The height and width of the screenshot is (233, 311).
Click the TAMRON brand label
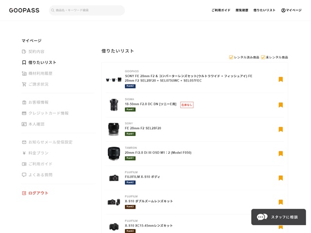point(131,148)
